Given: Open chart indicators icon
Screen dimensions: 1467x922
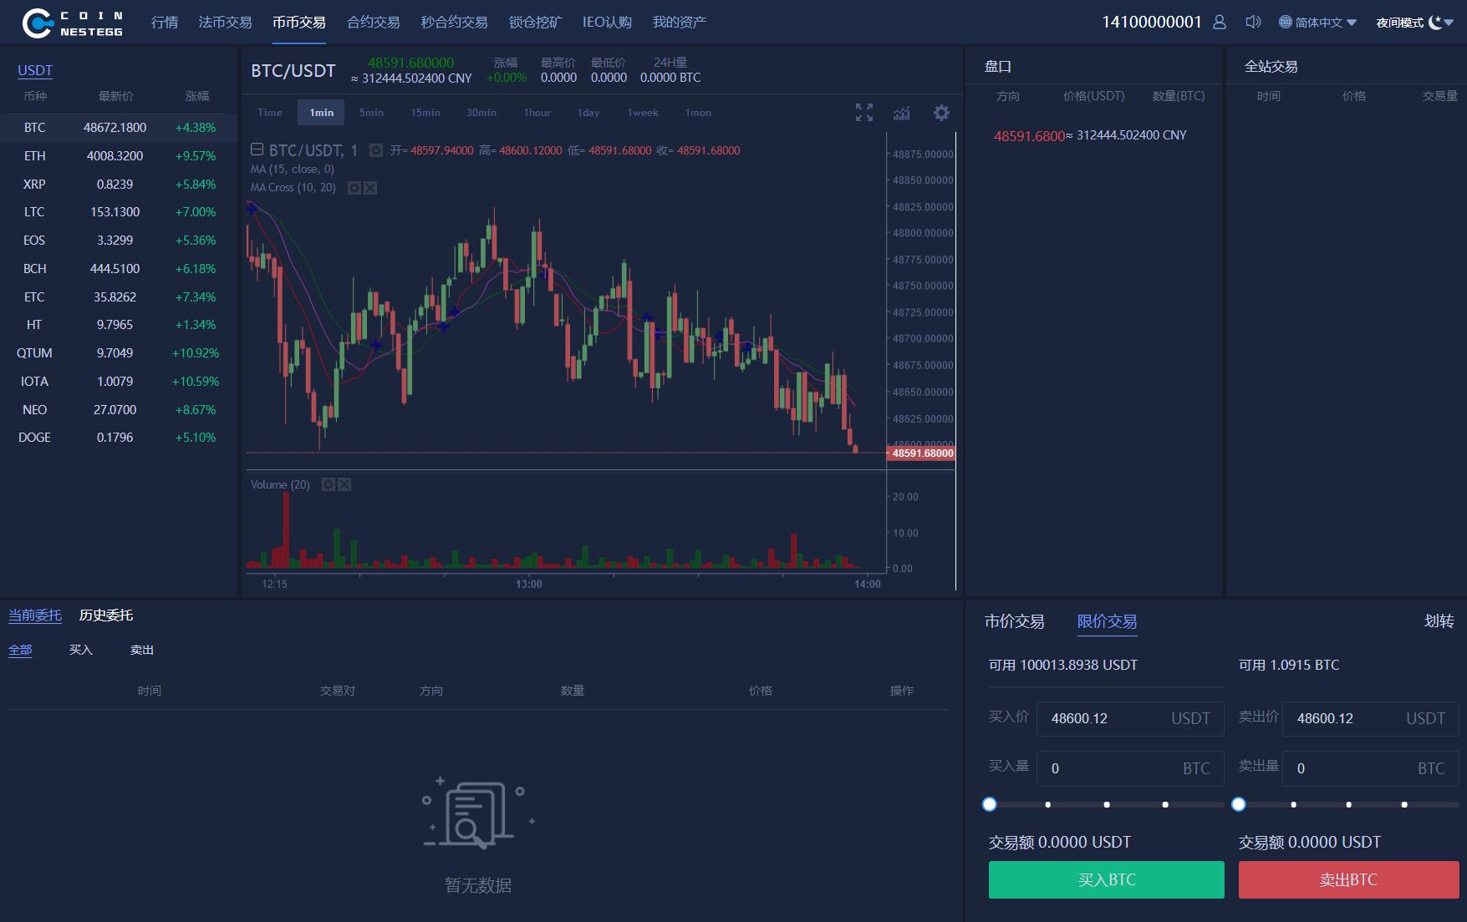Looking at the screenshot, I should point(902,113).
